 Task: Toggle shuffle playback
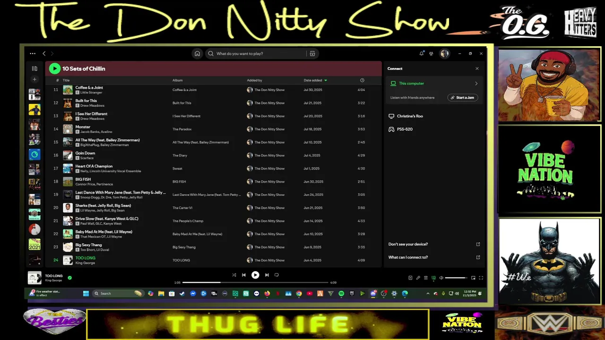[x=234, y=275]
